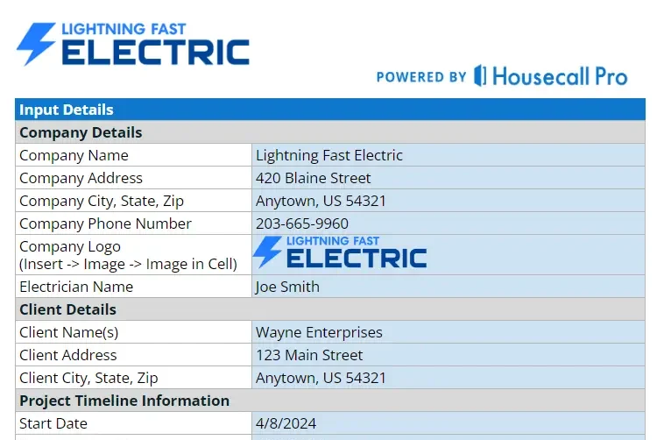Viewport: 664px width, 440px height.
Task: Click the Company Name value cell
Action: 448,155
